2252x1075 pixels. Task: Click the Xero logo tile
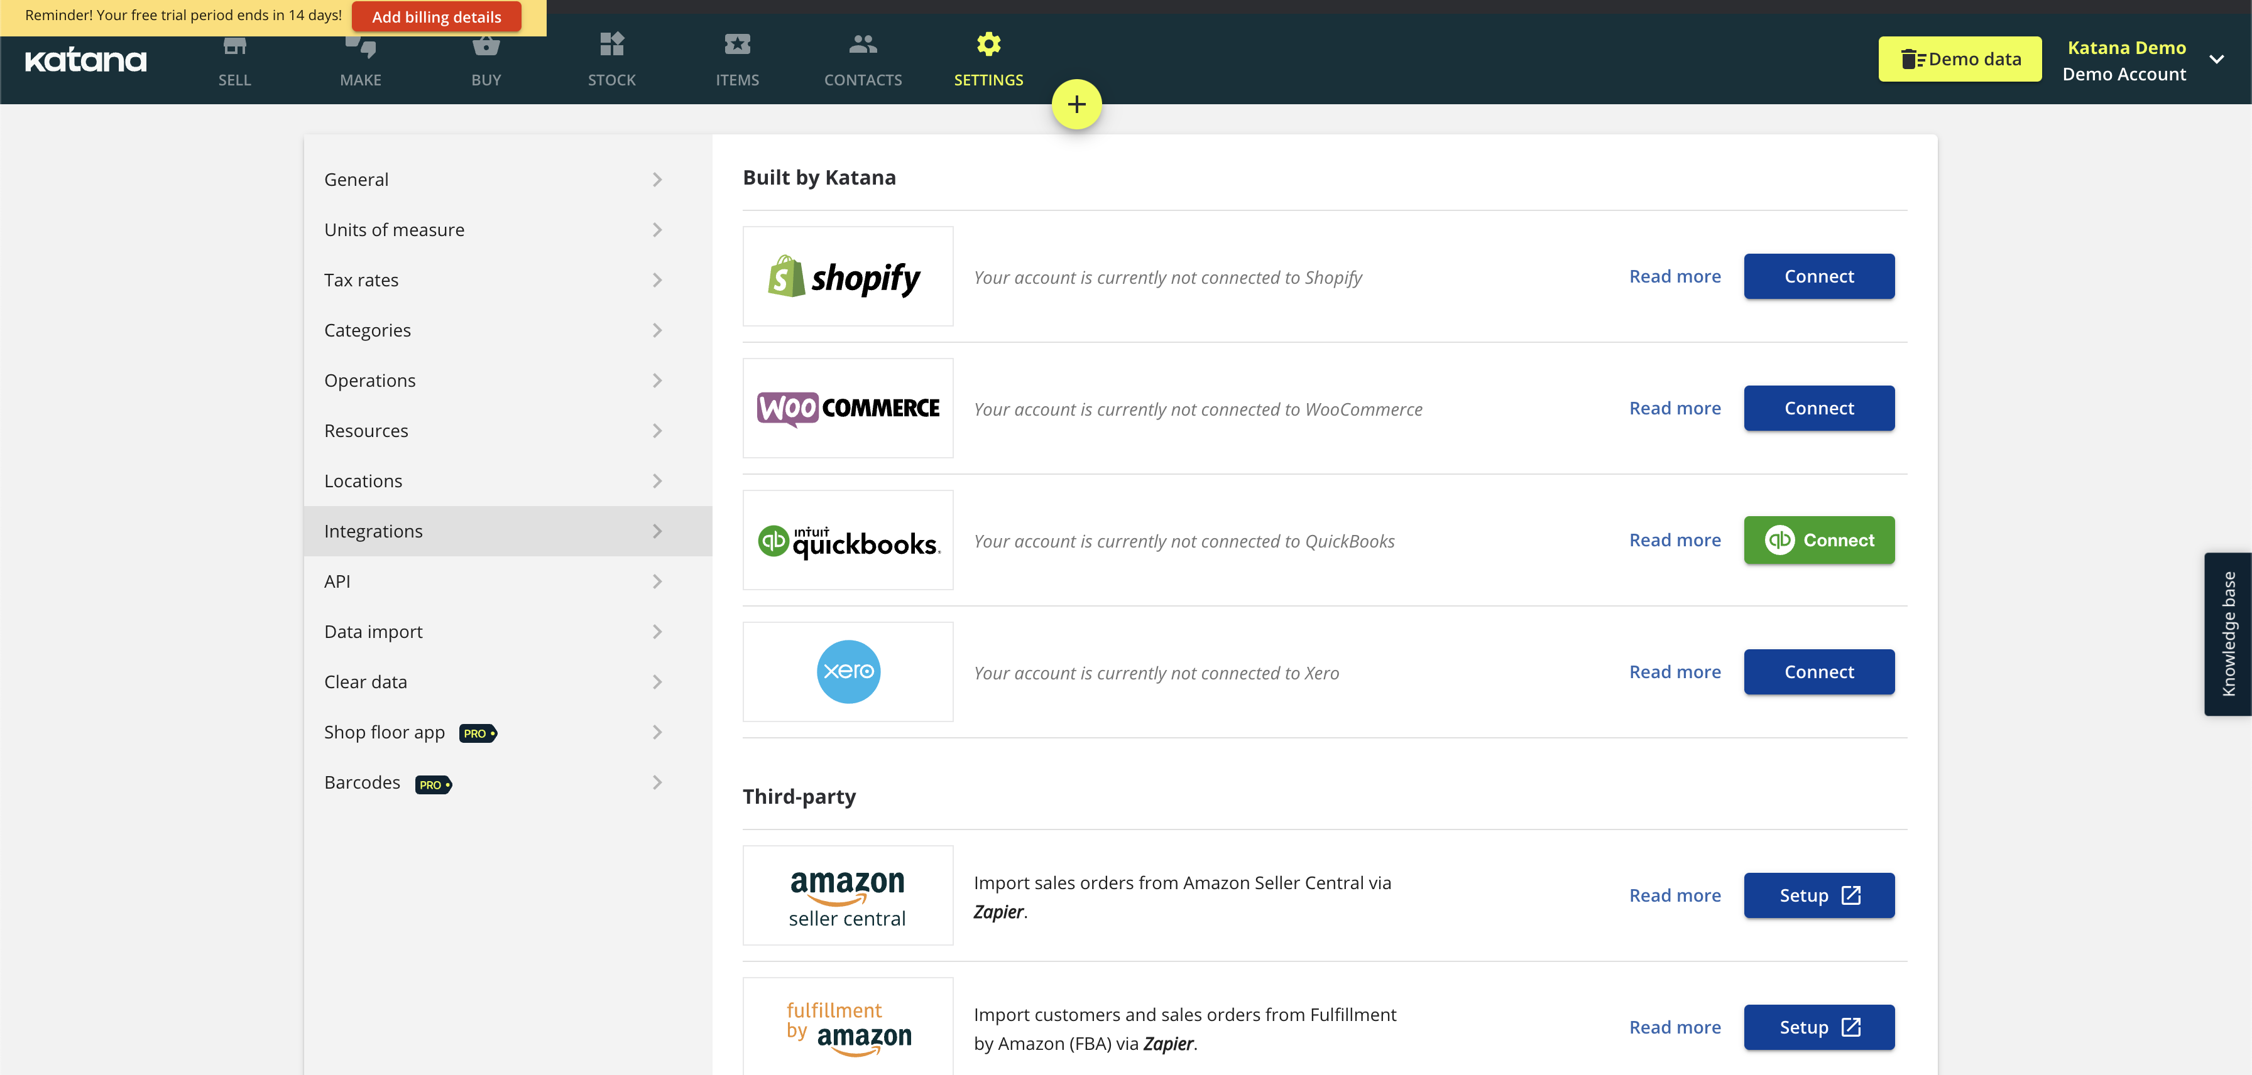pyautogui.click(x=848, y=673)
